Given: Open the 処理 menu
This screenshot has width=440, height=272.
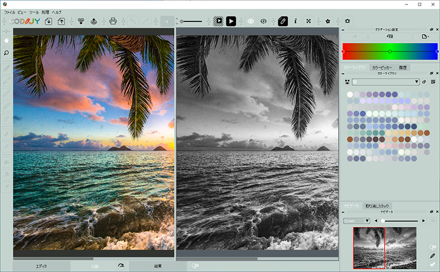Looking at the screenshot, I should pyautogui.click(x=45, y=12).
